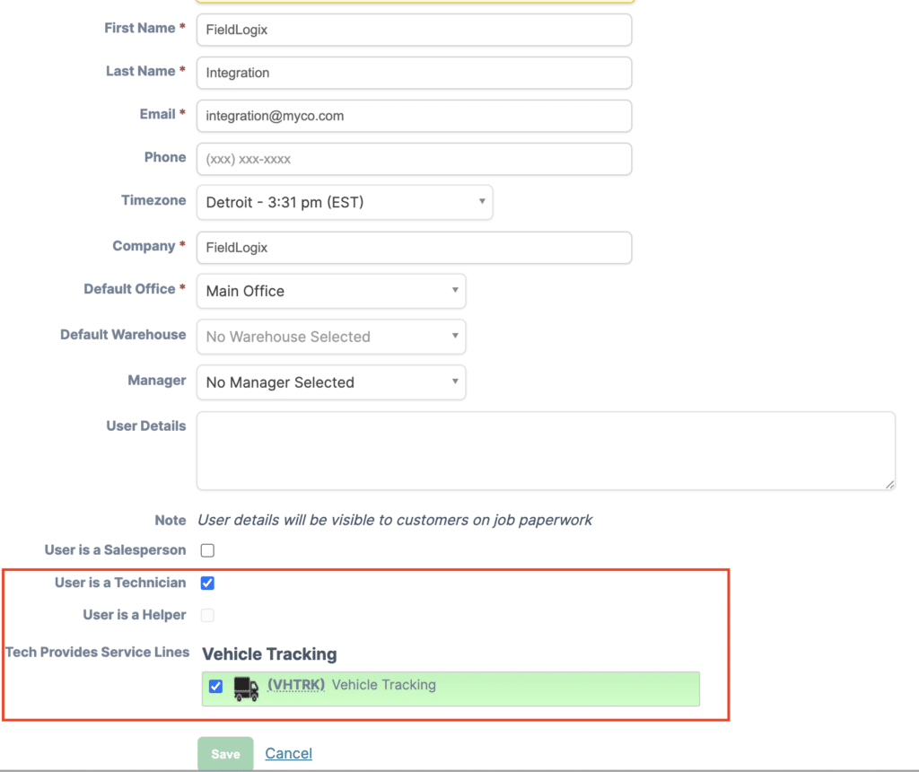This screenshot has height=772, width=919.
Task: Toggle the Vehicle Tracking service line checkbox
Action: point(215,687)
